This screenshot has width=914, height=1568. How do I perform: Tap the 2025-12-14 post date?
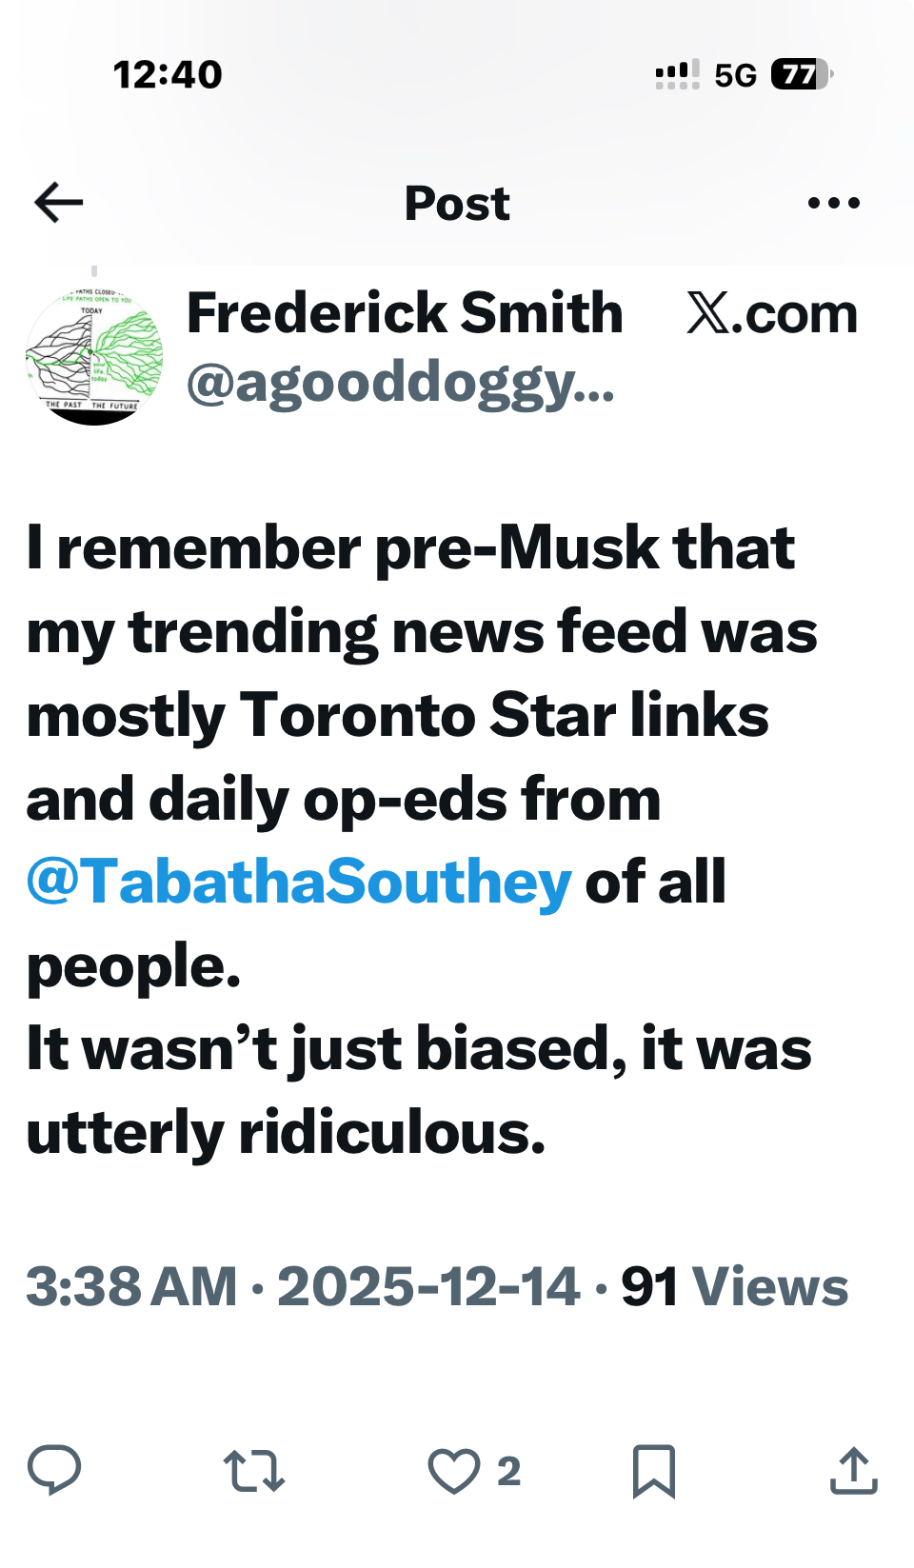(x=428, y=1287)
